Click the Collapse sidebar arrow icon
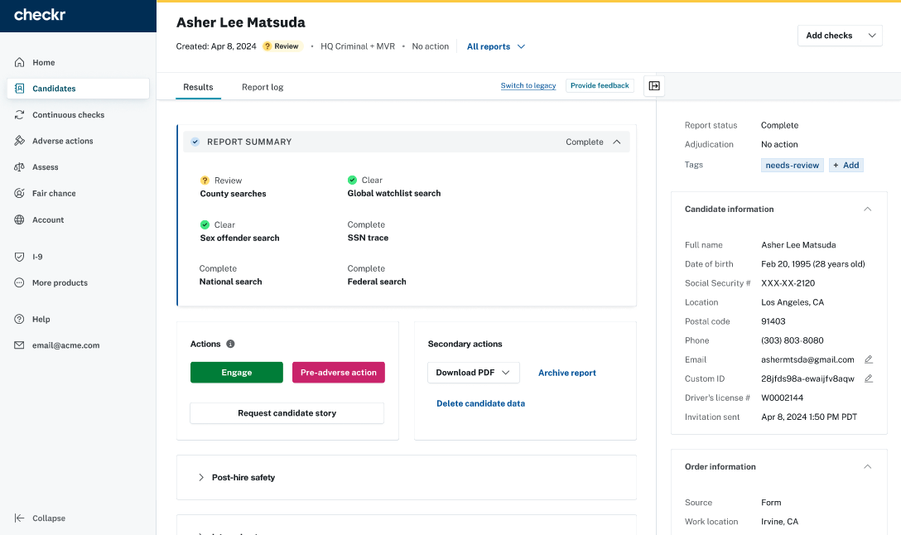 (x=20, y=518)
